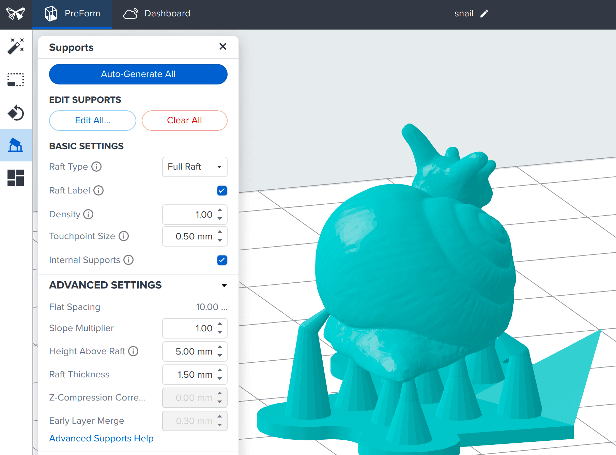Select the One-Click Print magic wand tool
Screen dimensions: 616x455
[16, 46]
